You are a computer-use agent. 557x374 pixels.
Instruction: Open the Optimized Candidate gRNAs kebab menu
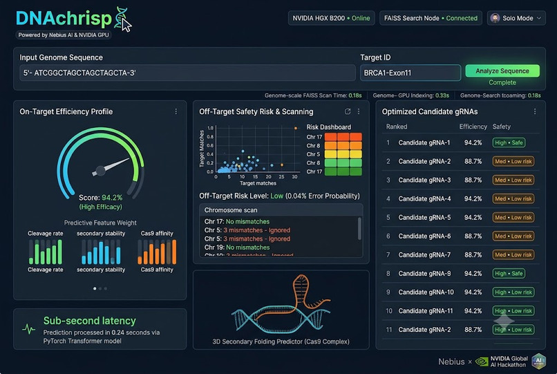click(535, 111)
